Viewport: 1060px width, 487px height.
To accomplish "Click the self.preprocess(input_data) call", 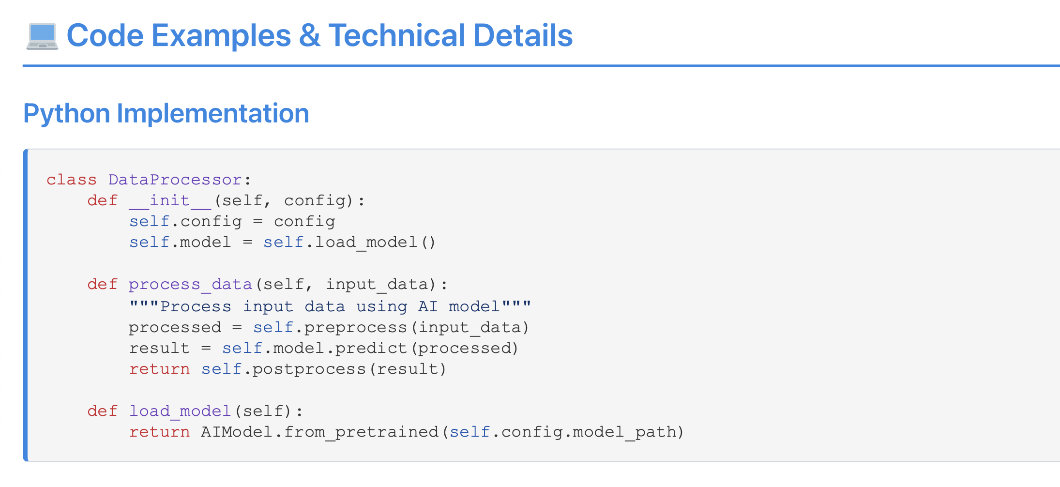I will [391, 328].
